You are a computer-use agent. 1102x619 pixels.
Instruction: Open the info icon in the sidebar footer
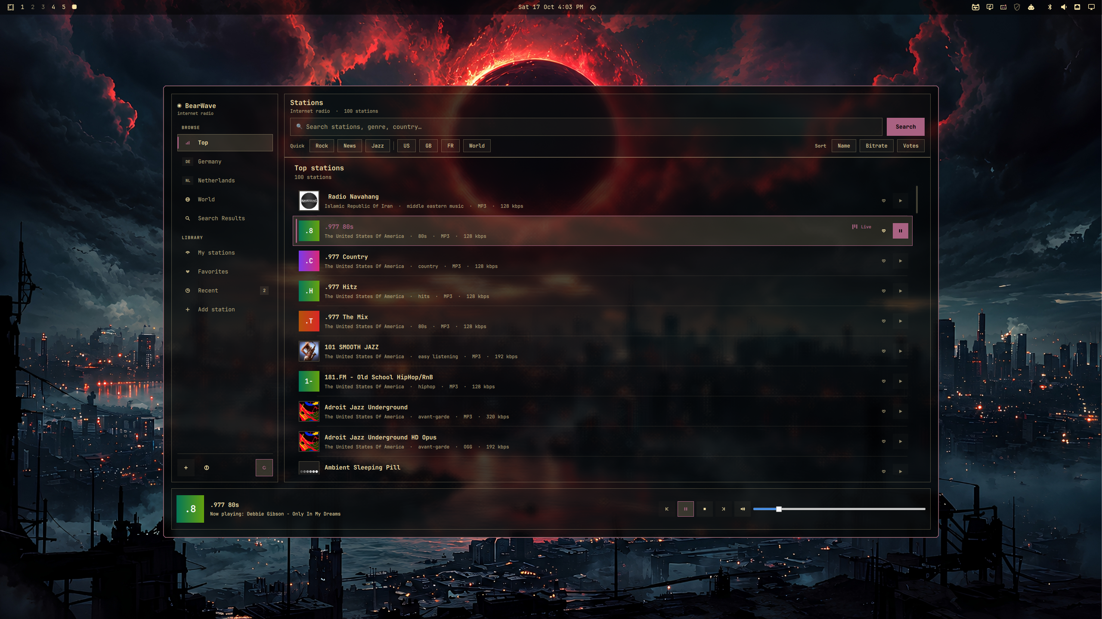coord(207,468)
